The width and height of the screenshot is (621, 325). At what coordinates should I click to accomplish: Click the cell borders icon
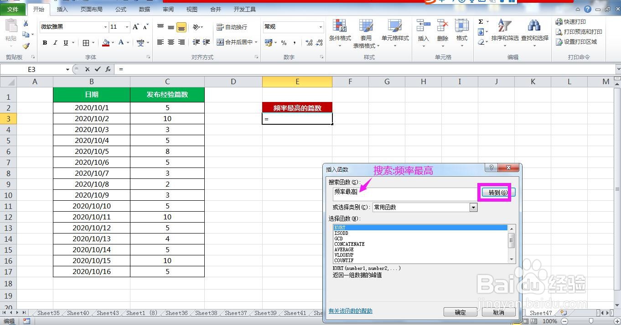86,43
